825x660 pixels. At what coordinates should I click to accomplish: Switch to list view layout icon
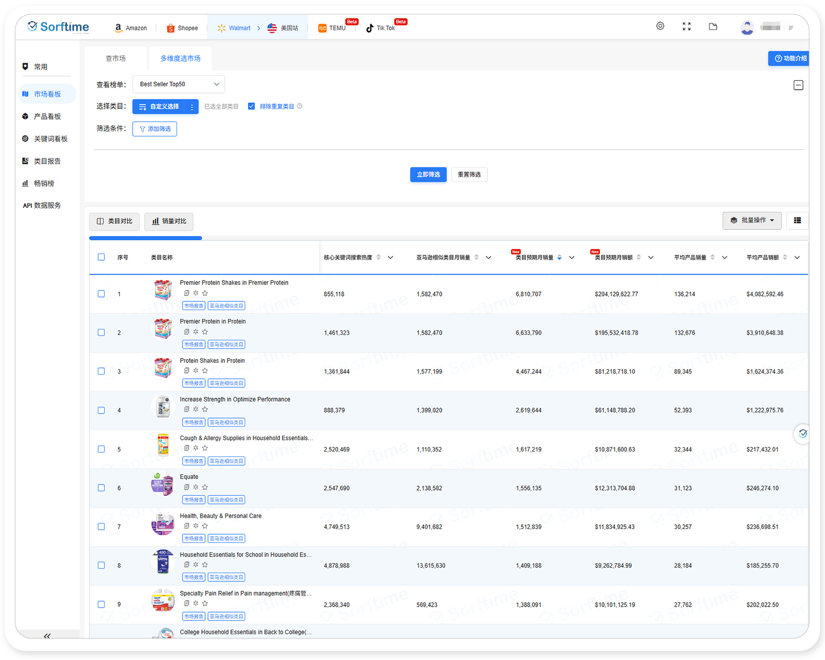(797, 221)
